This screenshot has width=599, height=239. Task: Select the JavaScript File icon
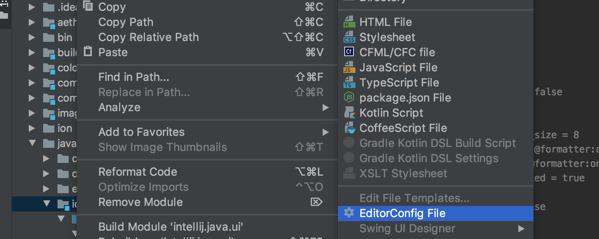click(x=349, y=67)
